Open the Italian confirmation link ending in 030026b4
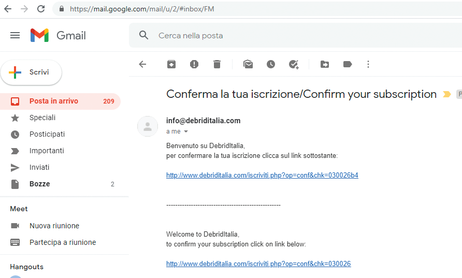The width and height of the screenshot is (462, 278). (x=262, y=175)
